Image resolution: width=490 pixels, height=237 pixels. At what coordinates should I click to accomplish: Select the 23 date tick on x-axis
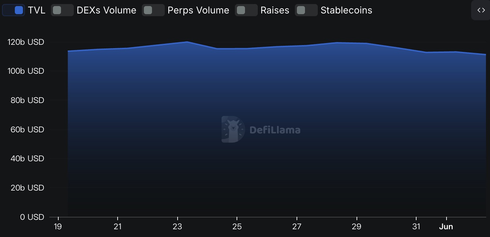[177, 227]
